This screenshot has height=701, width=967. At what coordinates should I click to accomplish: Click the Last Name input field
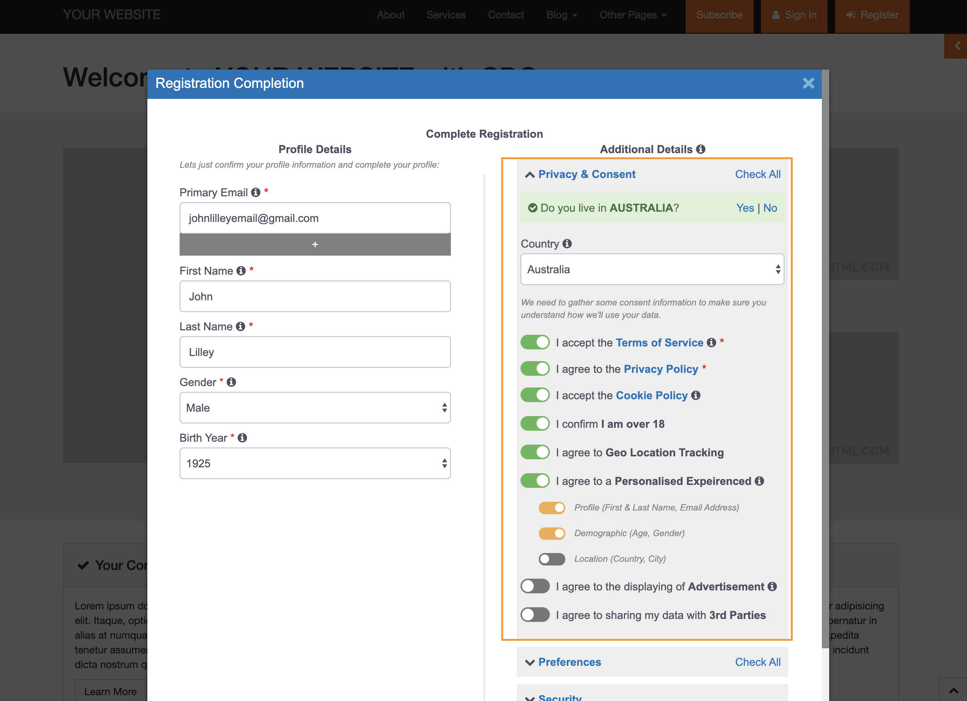315,352
